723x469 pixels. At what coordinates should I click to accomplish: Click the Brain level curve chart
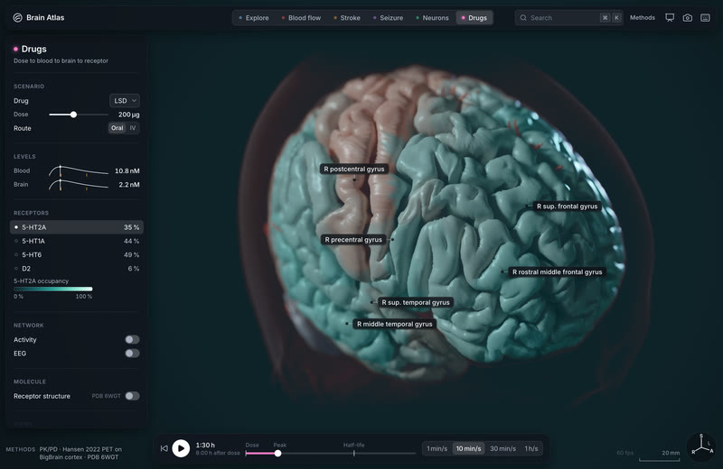[79, 185]
